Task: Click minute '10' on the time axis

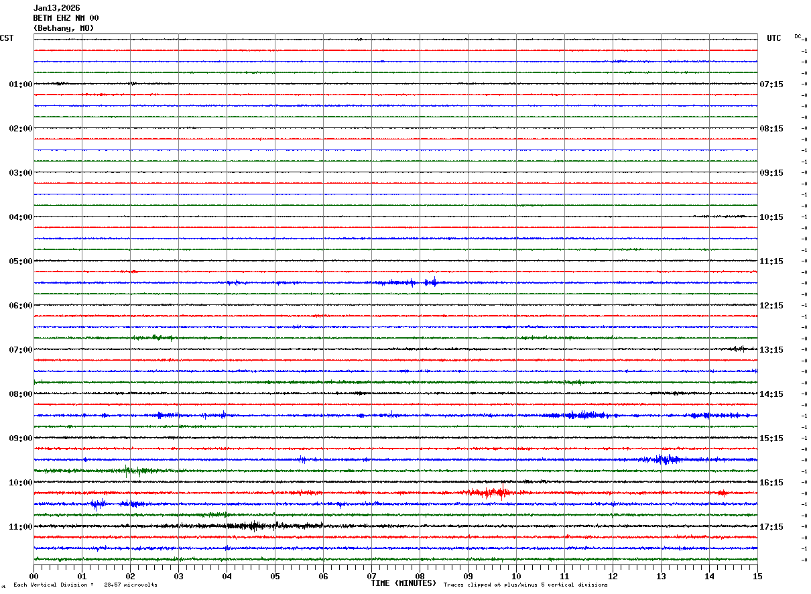Action: tap(517, 576)
